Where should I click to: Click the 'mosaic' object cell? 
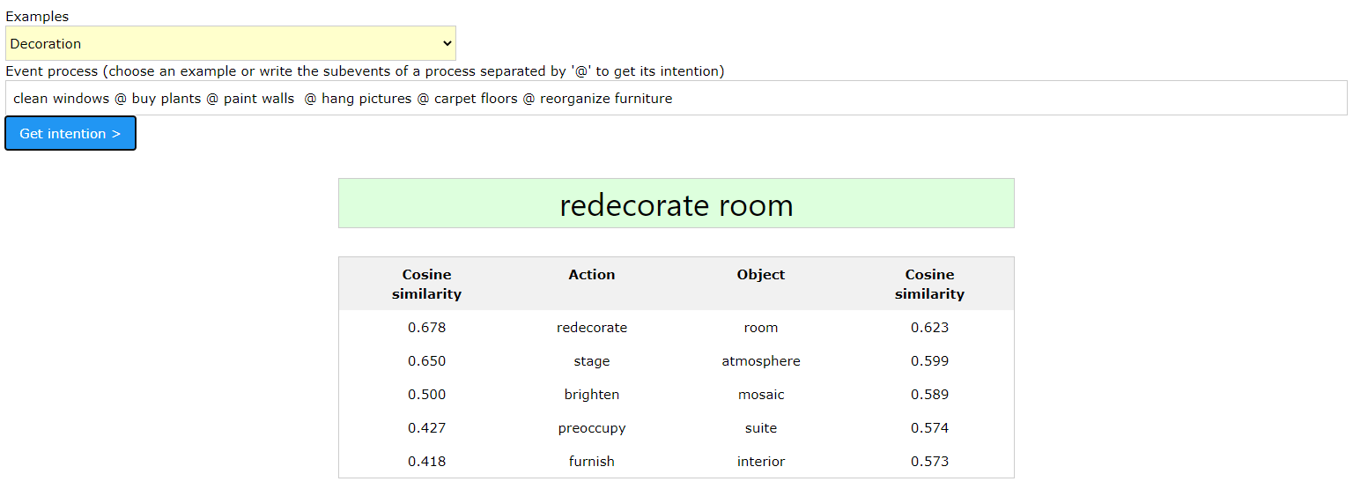[x=761, y=395]
